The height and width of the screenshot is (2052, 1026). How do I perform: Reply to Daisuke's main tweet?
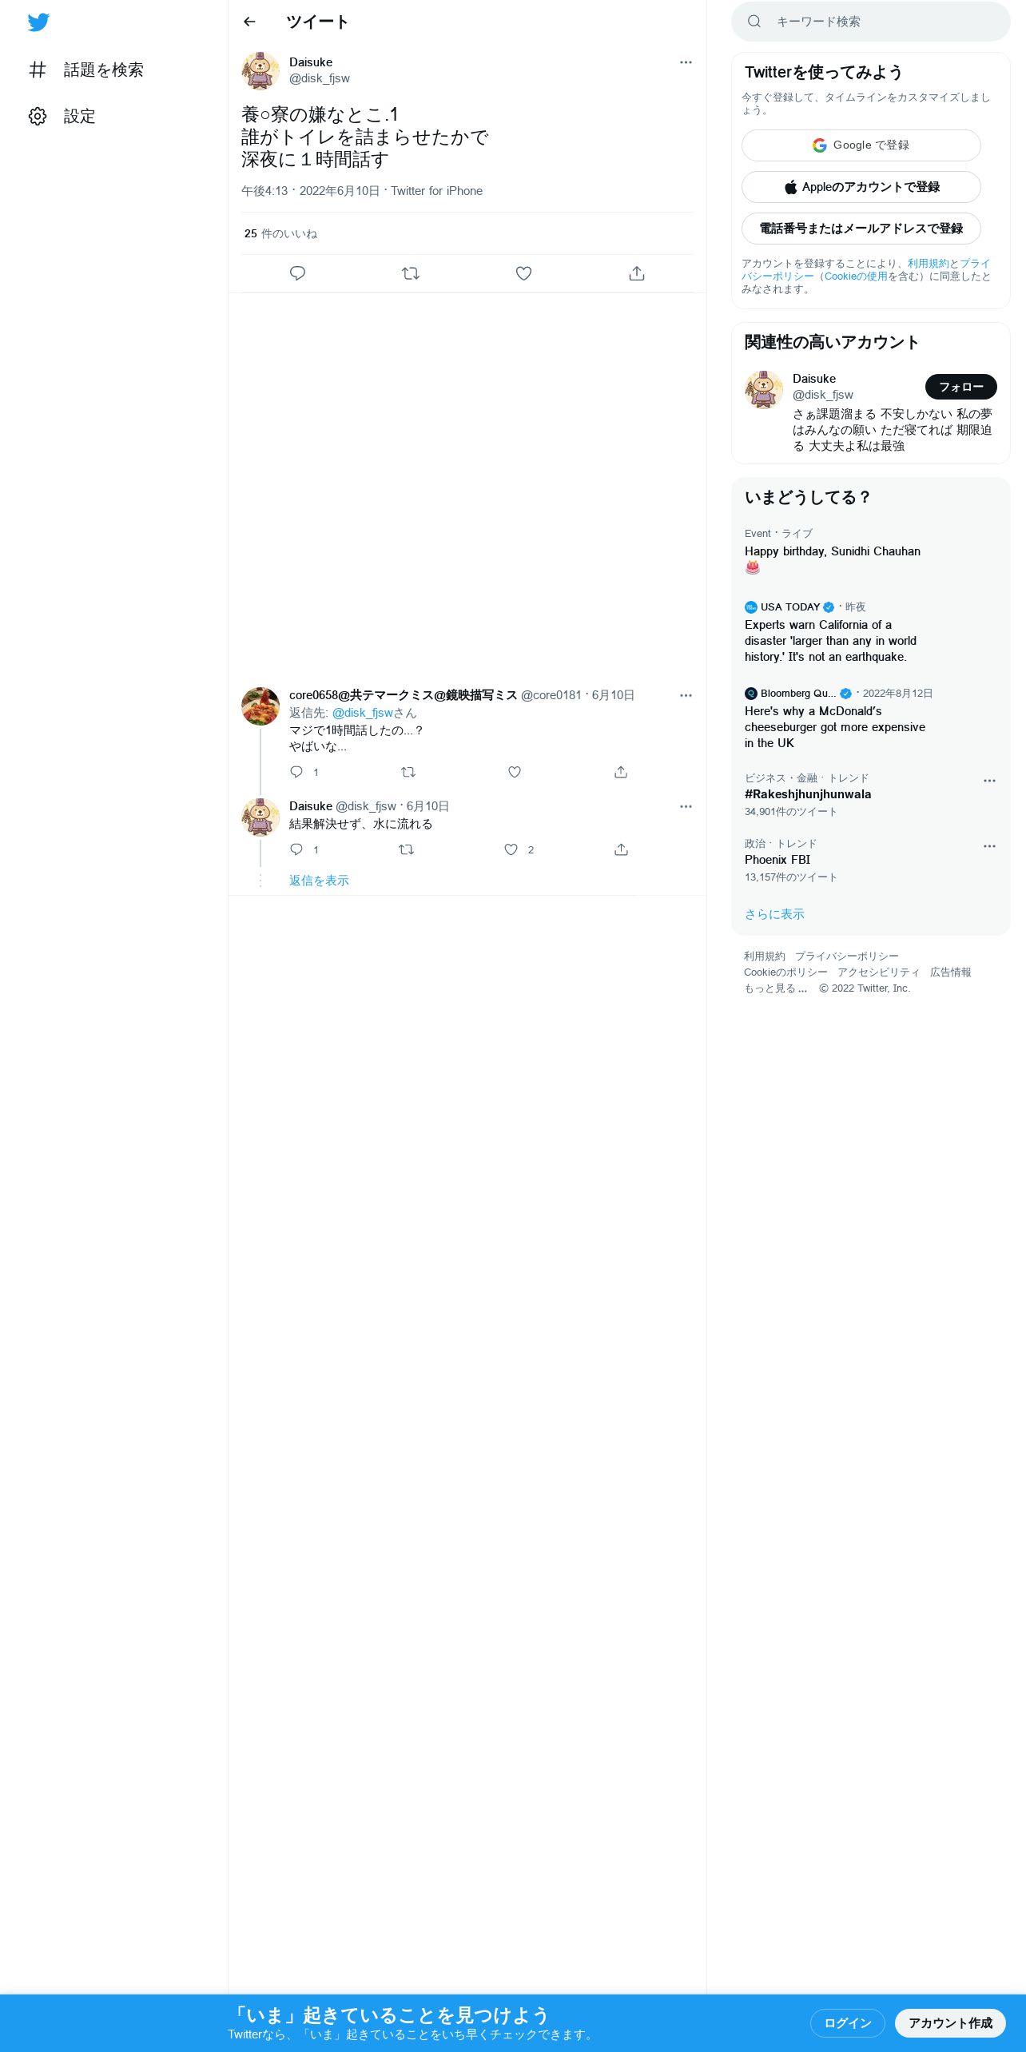[x=297, y=273]
